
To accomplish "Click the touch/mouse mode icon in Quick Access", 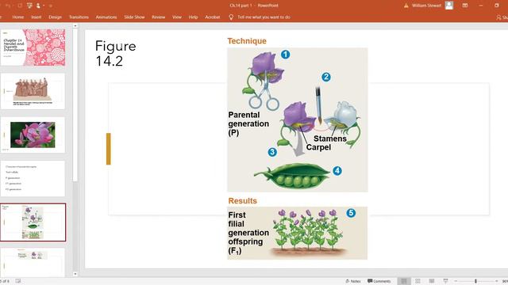I will coord(38,6).
